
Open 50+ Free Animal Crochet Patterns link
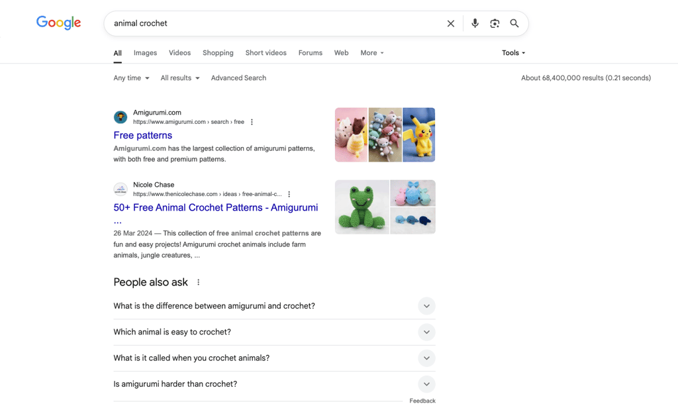(x=215, y=207)
